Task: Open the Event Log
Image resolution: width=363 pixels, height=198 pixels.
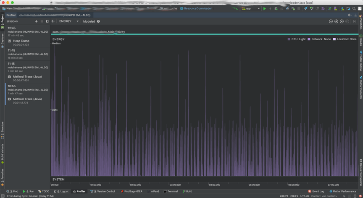Action: point(316,191)
